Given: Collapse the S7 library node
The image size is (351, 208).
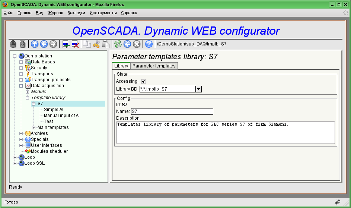Looking at the screenshot, I should coord(33,104).
